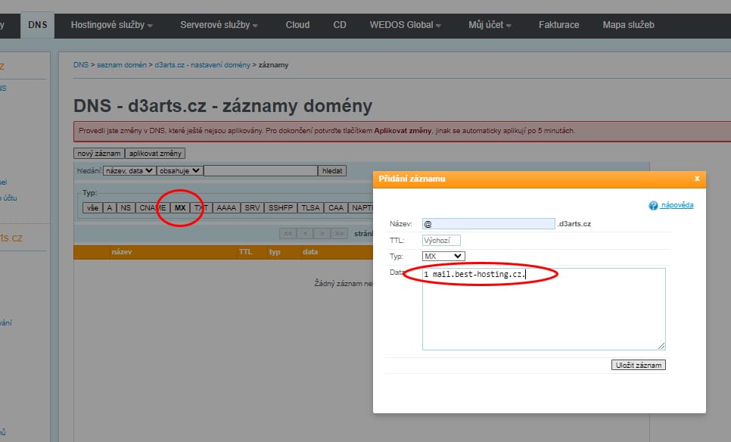Filter records by type TLSA
Image resolution: width=731 pixels, height=442 pixels.
point(310,208)
